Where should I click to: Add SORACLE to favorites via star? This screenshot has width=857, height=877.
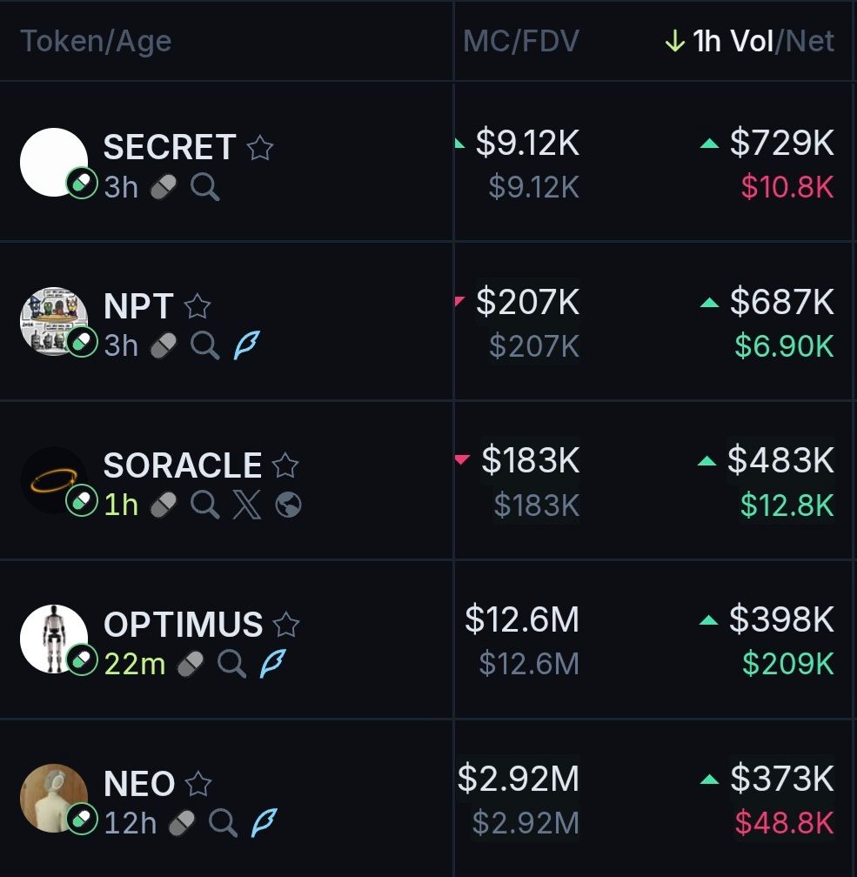pos(285,466)
